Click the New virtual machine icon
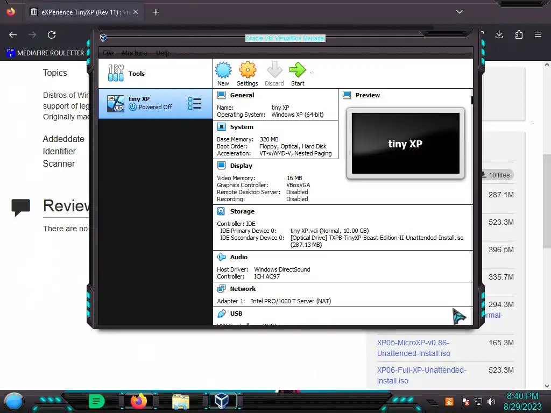Image resolution: width=551 pixels, height=413 pixels. [x=223, y=70]
